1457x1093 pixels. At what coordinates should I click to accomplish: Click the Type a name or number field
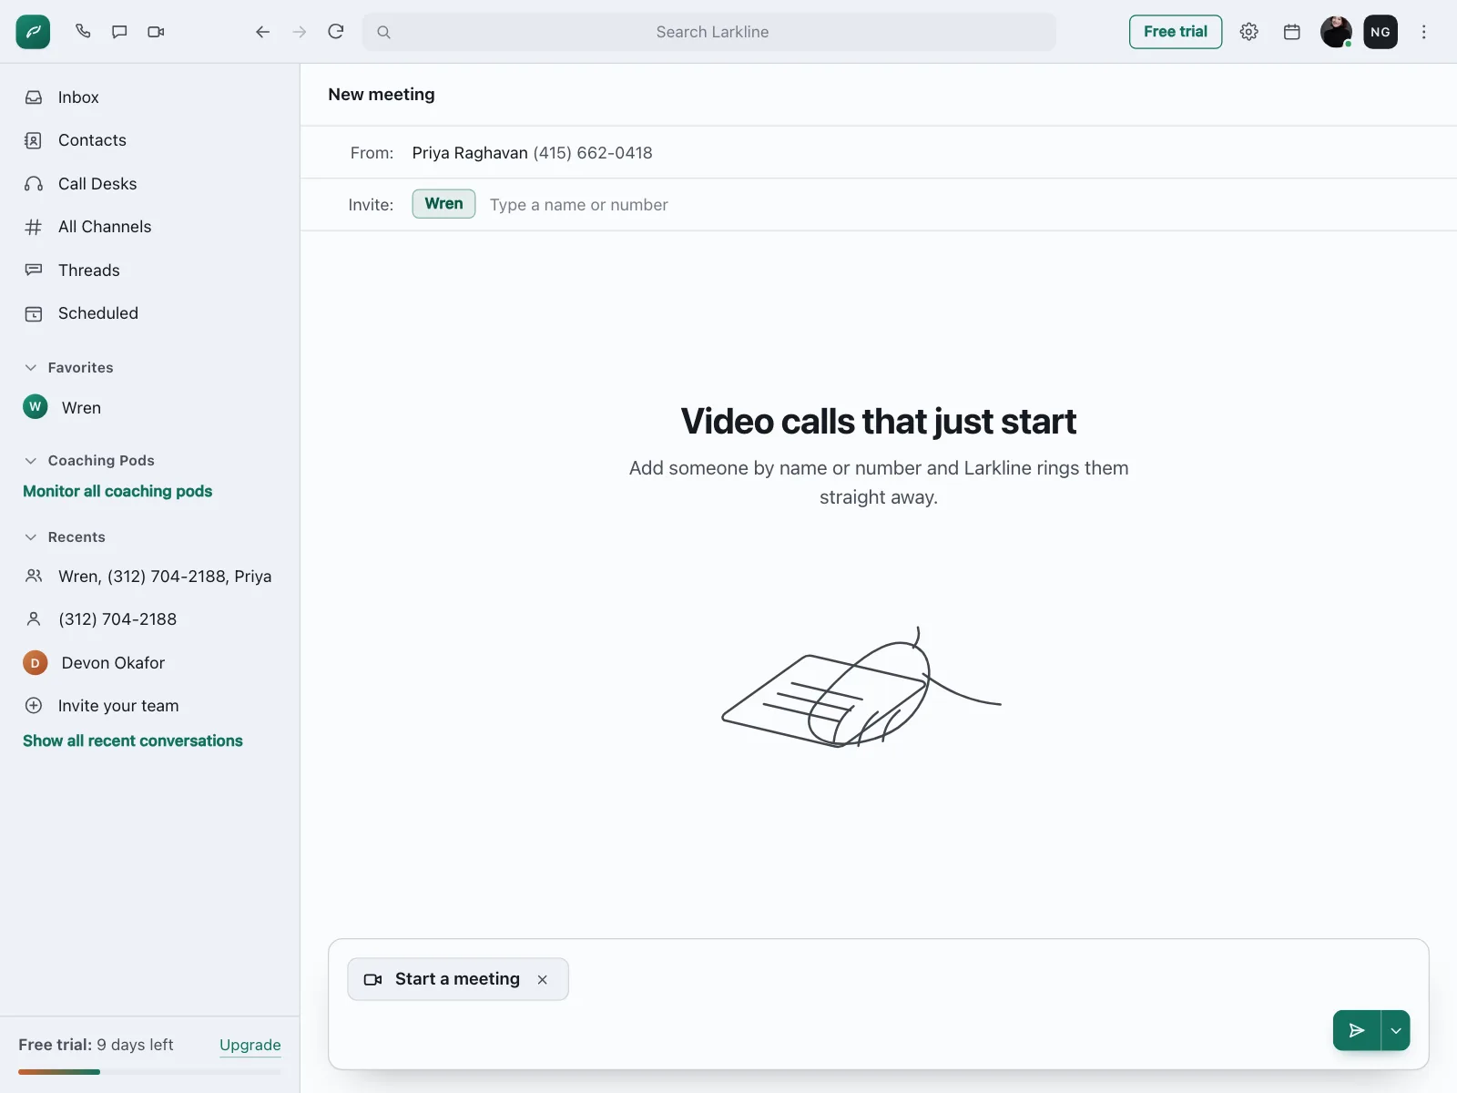coord(959,205)
